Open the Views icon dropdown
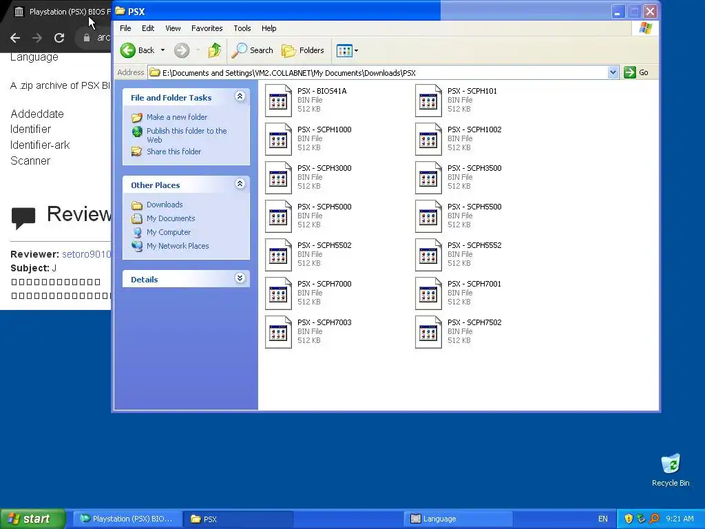Screen dimensions: 705x529 pyautogui.click(x=347, y=50)
